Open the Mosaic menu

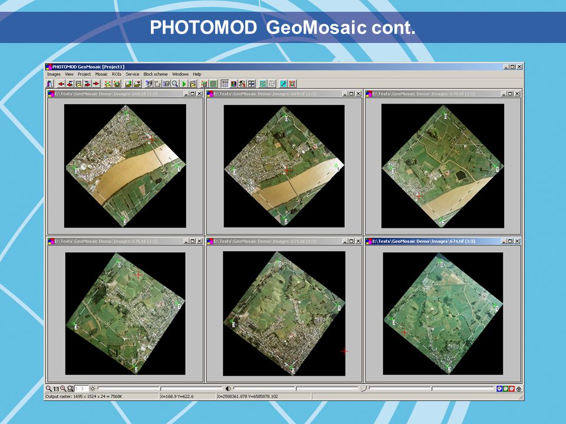(101, 74)
